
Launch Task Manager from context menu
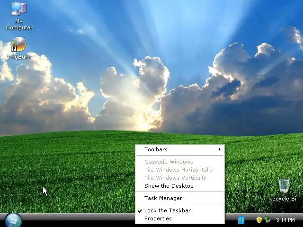tap(180, 198)
